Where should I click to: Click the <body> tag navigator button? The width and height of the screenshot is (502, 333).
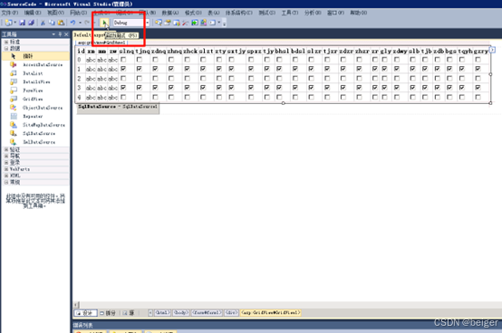pos(181,313)
